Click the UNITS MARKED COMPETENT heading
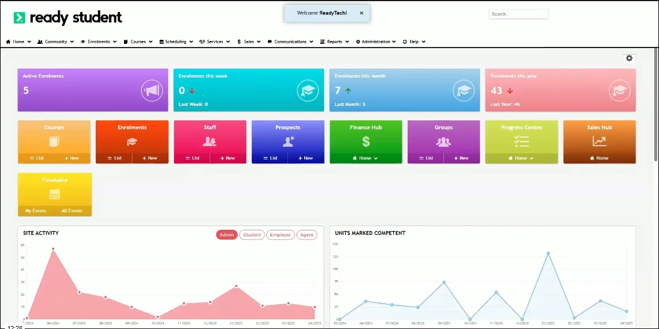Image resolution: width=659 pixels, height=329 pixels. (370, 233)
